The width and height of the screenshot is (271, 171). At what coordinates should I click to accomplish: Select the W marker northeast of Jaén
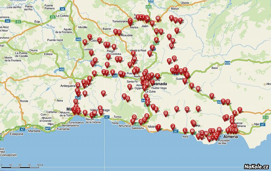(x=158, y=19)
